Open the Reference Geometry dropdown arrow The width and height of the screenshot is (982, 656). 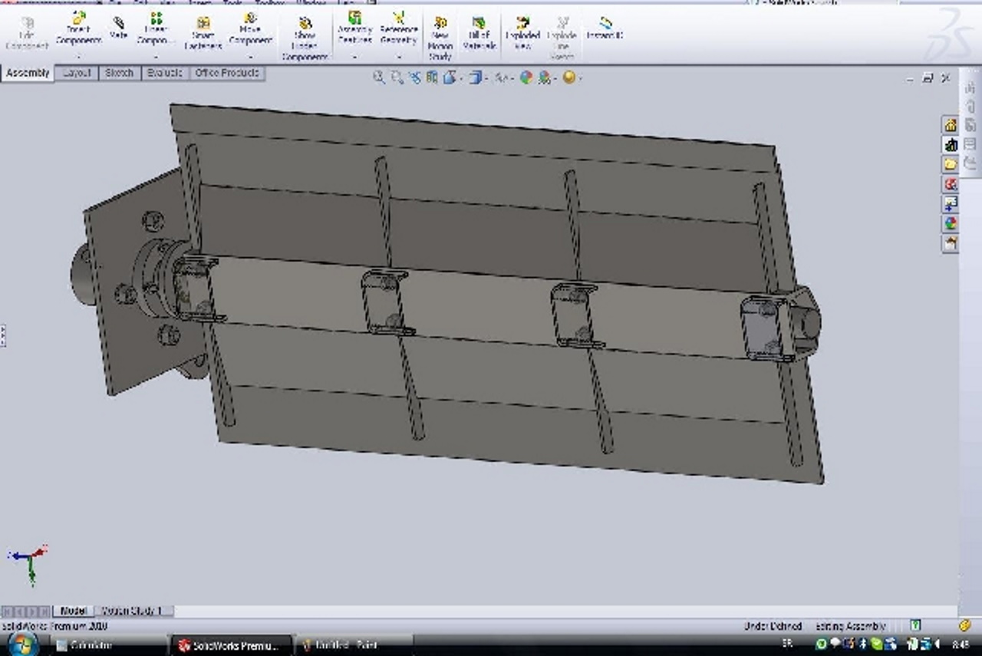399,57
